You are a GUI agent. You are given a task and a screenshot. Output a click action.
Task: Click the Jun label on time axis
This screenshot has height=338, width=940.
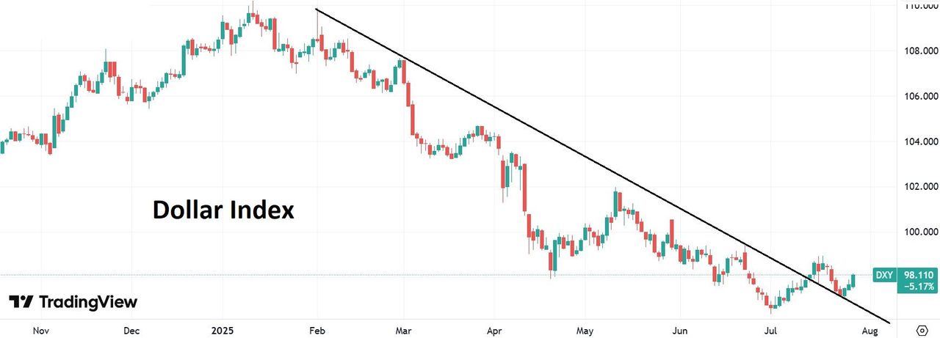pos(679,329)
